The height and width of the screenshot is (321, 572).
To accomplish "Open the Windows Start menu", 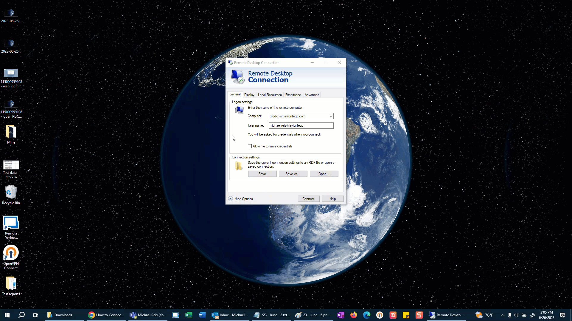I will 7,315.
